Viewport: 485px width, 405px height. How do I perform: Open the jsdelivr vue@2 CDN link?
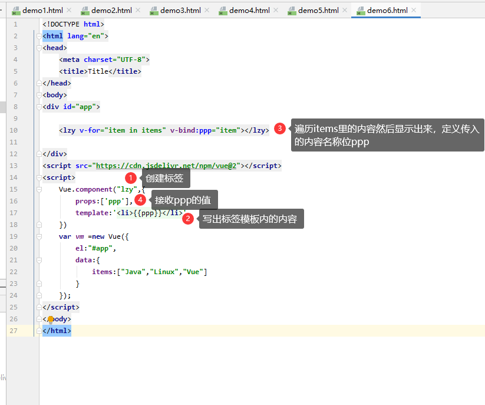166,166
